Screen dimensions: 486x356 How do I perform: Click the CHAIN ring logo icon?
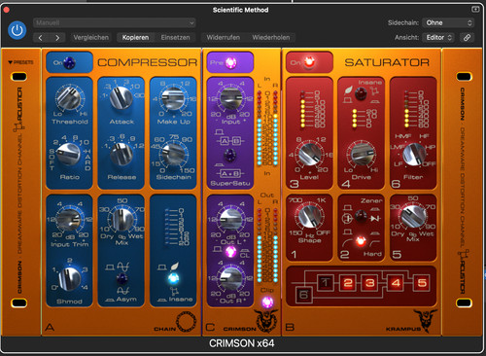tap(186, 322)
